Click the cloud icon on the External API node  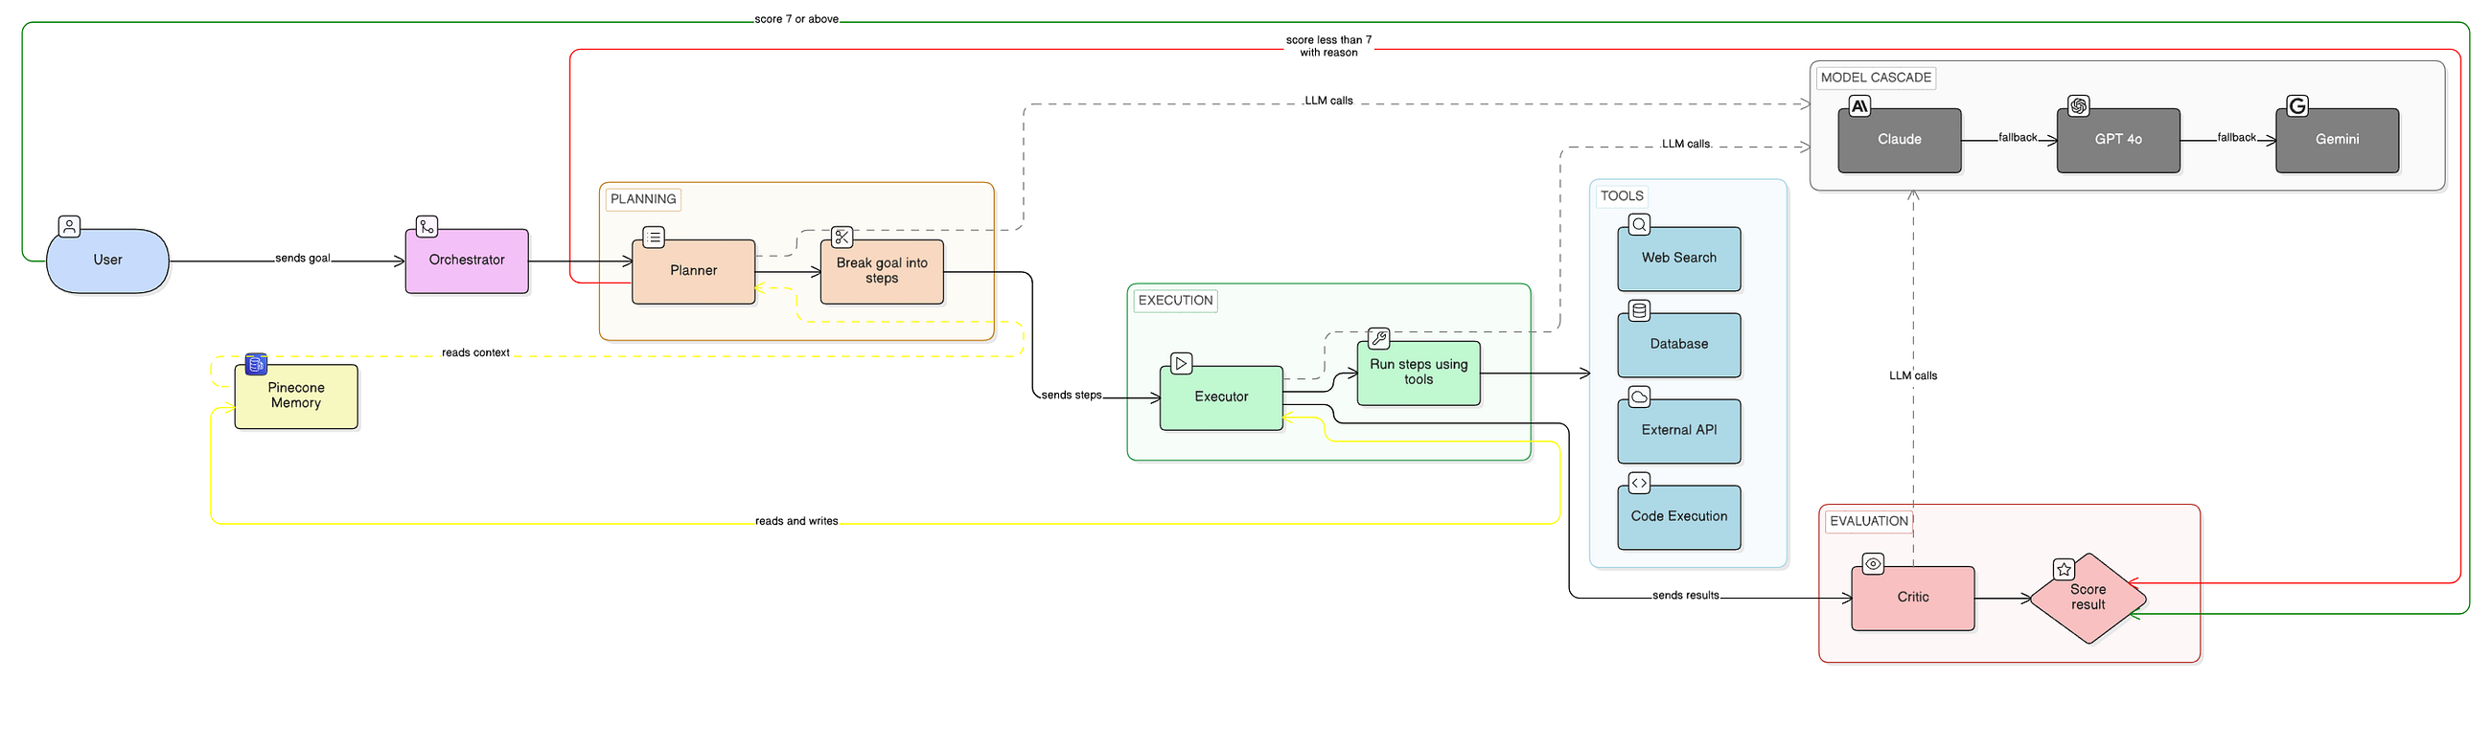(x=1640, y=397)
